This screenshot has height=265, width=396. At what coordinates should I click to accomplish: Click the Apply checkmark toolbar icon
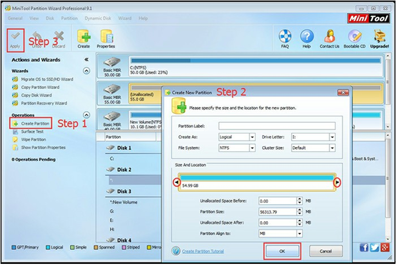[x=15, y=37]
